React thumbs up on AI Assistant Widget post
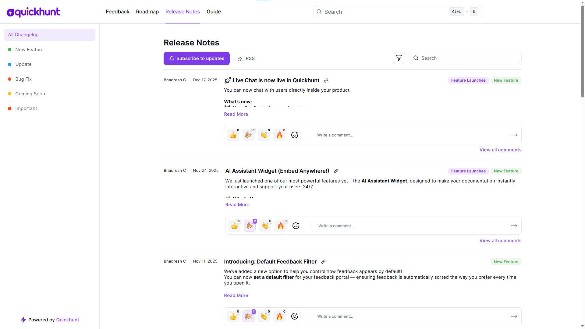 click(x=234, y=226)
